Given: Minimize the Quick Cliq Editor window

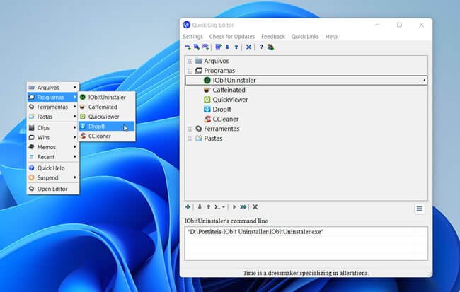Looking at the screenshot, I should [x=378, y=25].
